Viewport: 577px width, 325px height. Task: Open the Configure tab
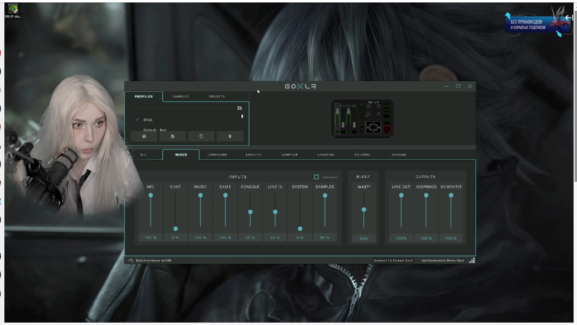(217, 154)
